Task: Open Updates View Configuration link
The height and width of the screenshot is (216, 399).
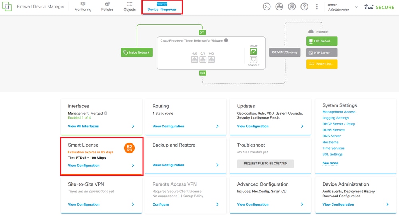Action: pyautogui.click(x=253, y=126)
